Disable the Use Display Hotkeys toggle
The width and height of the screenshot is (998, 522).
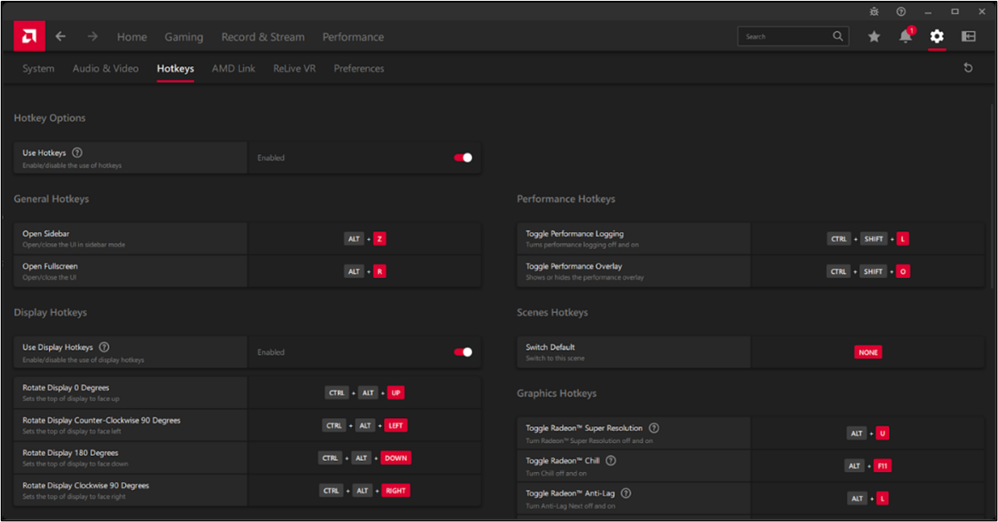(463, 352)
